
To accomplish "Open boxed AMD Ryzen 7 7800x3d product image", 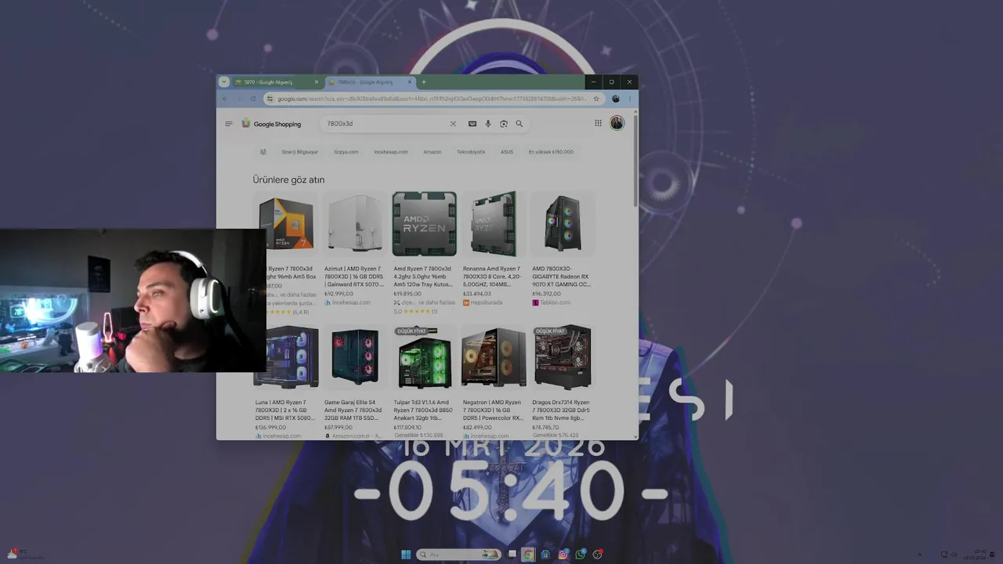I will tap(287, 223).
